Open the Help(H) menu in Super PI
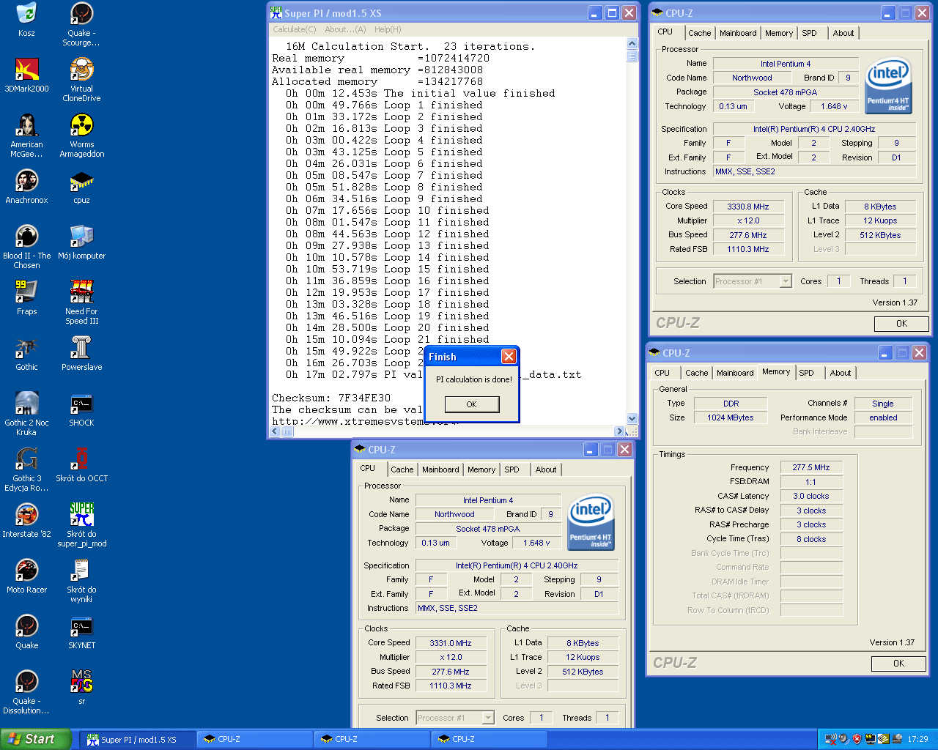 tap(388, 29)
